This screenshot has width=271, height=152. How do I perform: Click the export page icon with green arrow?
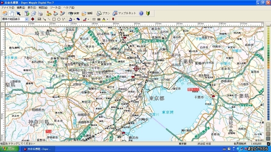pos(27,13)
